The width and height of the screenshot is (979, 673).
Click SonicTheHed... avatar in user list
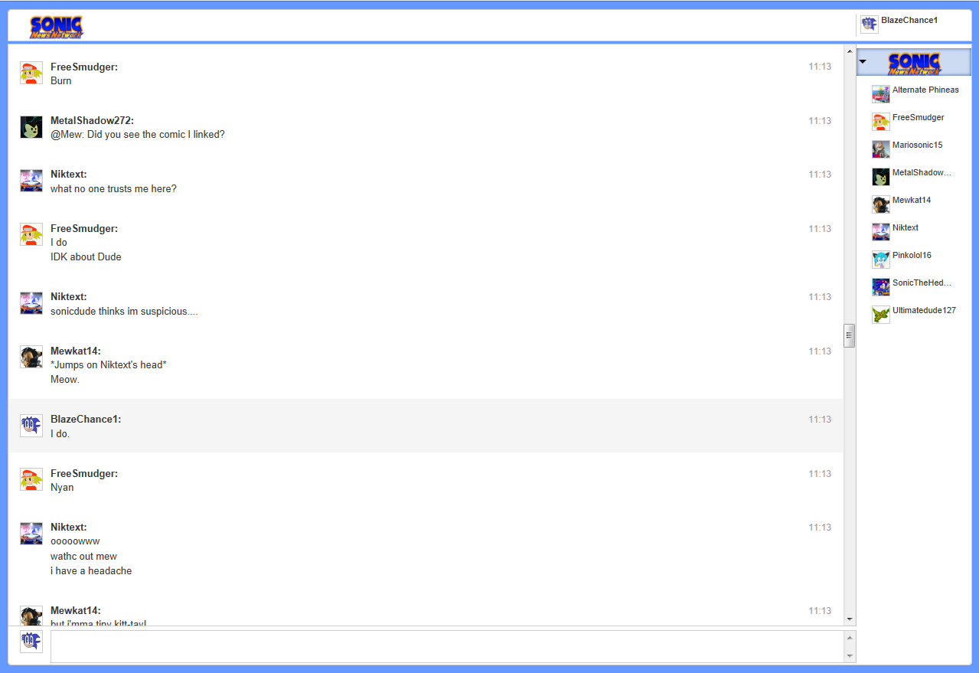[880, 287]
